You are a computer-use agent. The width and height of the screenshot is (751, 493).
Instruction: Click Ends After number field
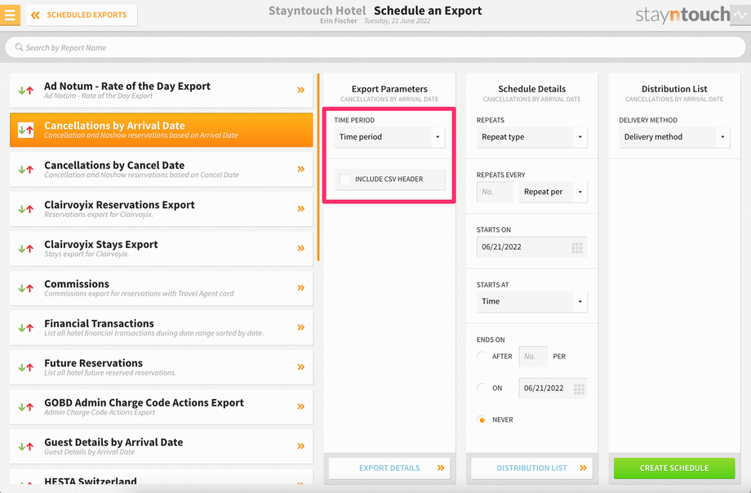point(533,357)
